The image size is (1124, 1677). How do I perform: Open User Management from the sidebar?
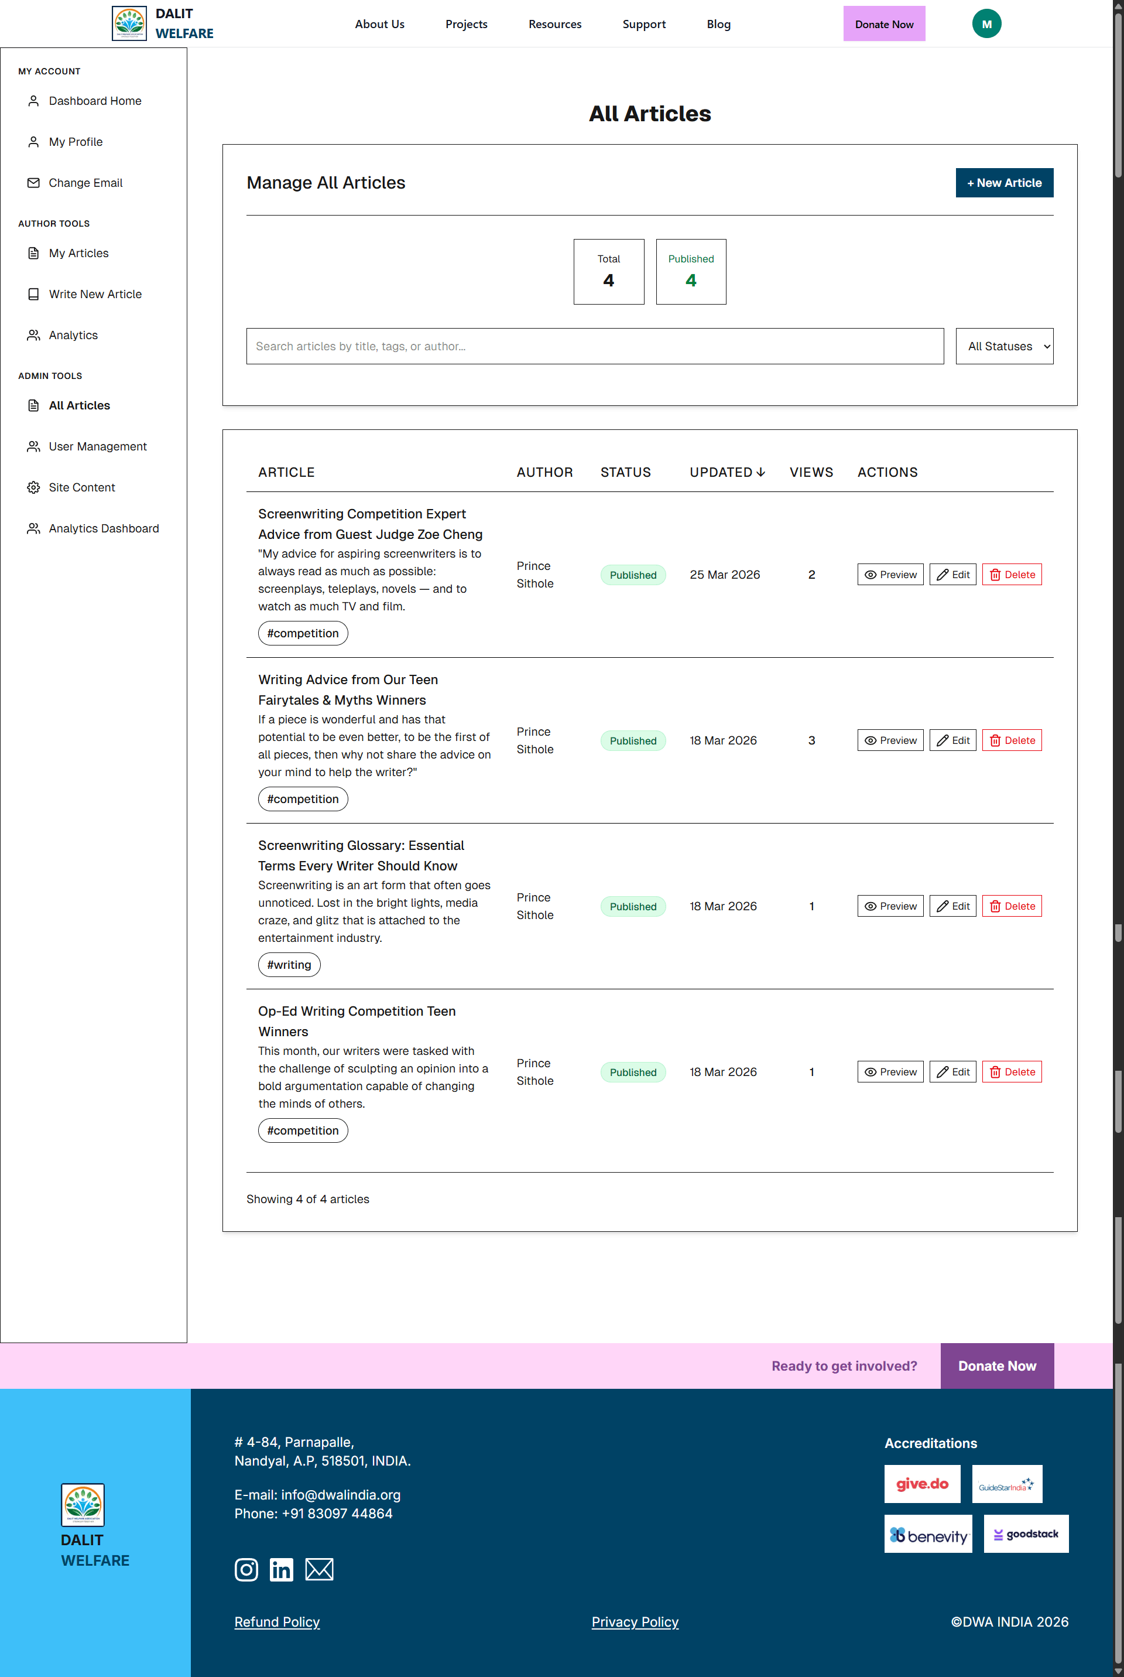click(33, 446)
